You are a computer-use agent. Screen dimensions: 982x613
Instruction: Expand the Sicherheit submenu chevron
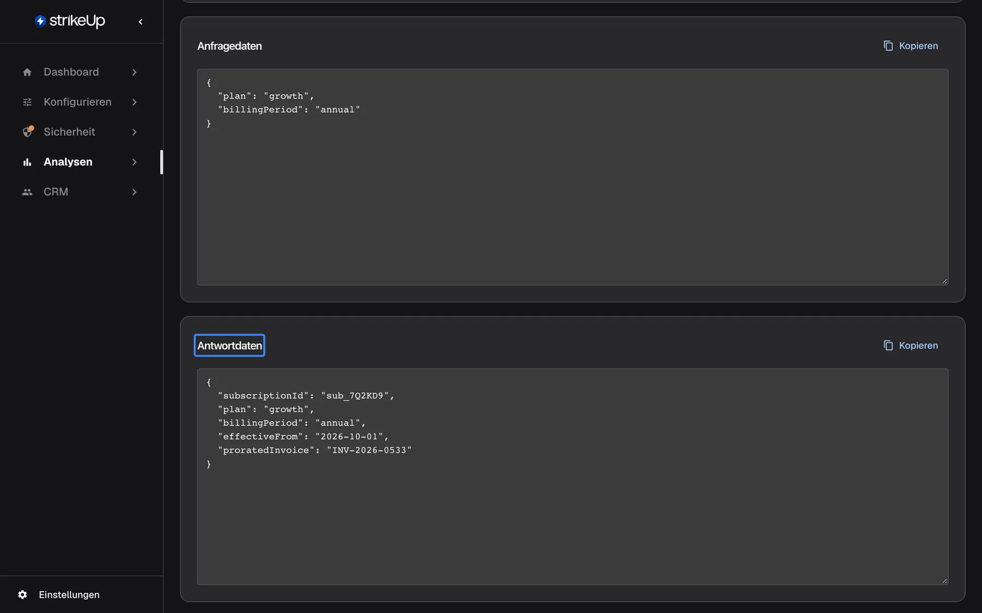[134, 132]
